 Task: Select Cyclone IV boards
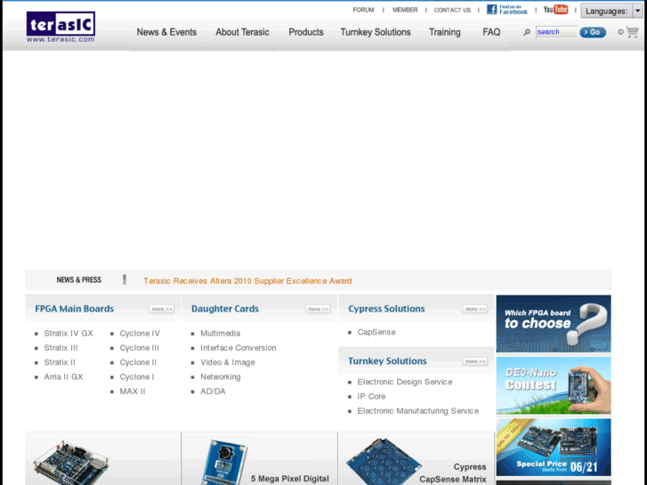[x=140, y=333]
